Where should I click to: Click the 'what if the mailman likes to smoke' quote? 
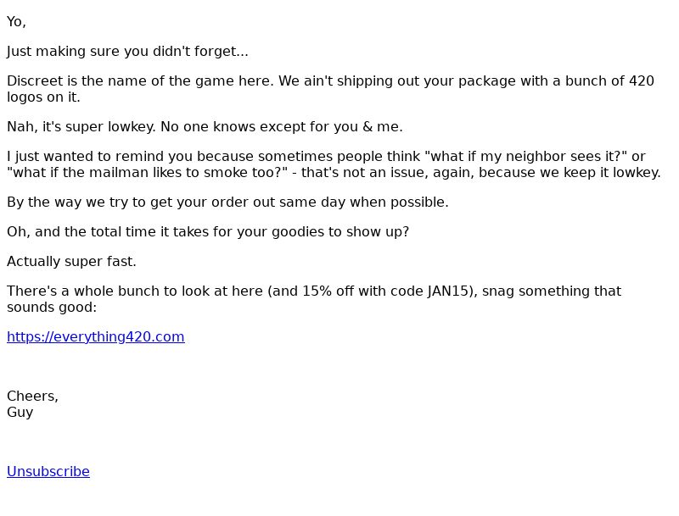pos(147,173)
